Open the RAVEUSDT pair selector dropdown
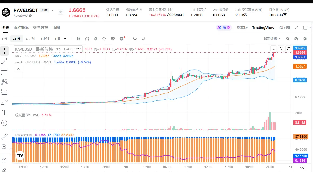 coord(52,10)
